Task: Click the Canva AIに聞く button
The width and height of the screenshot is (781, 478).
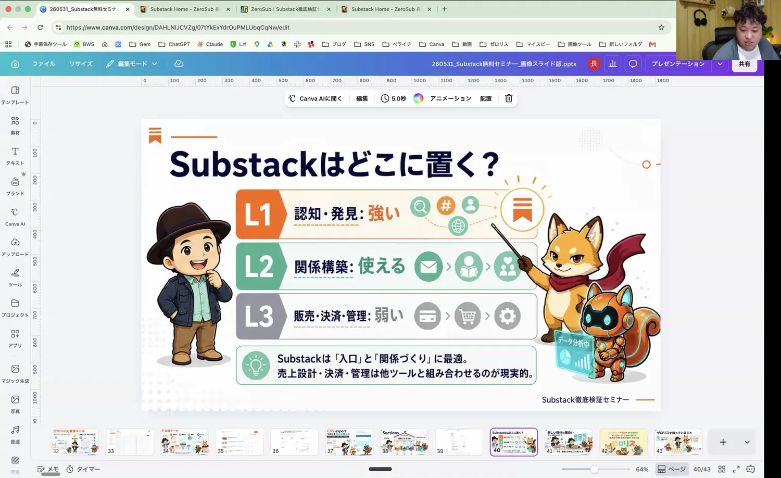Action: (x=316, y=98)
